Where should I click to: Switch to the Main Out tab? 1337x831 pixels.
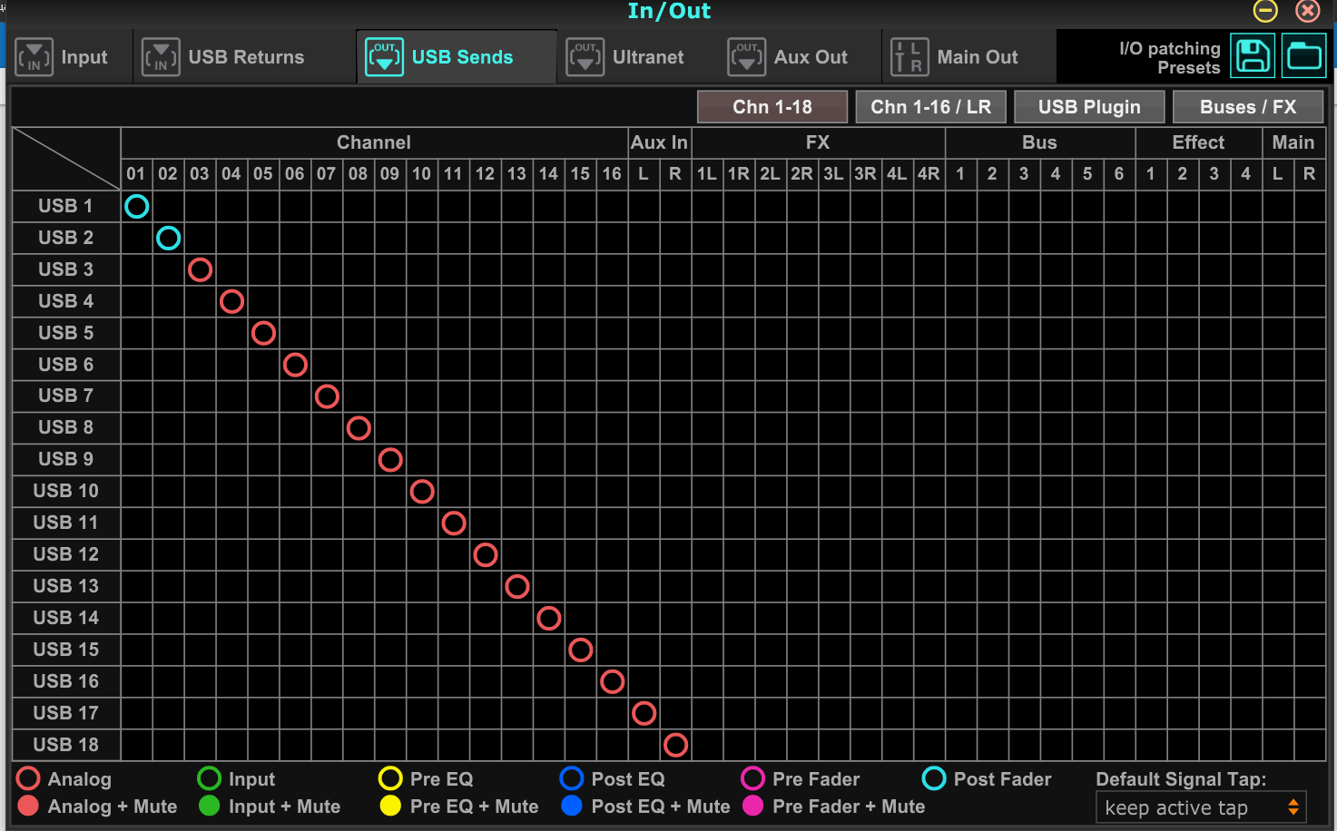tap(969, 57)
